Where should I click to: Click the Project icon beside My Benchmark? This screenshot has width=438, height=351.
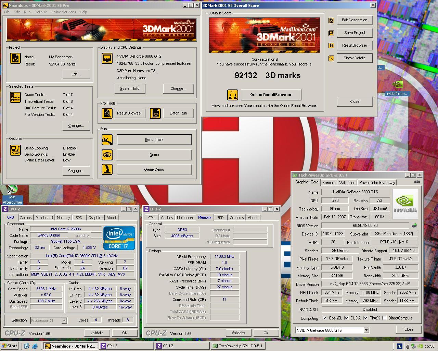[15, 58]
